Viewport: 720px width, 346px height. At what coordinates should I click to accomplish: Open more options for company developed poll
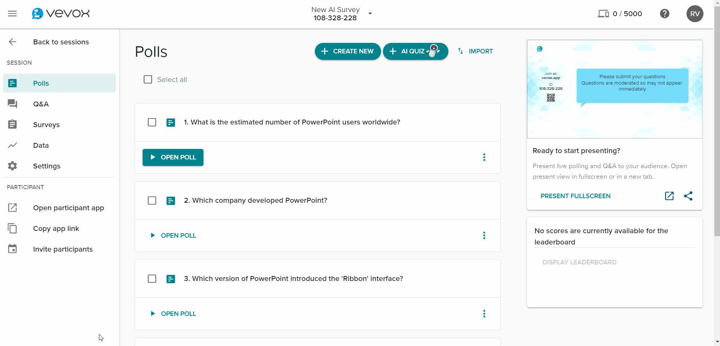pos(484,235)
